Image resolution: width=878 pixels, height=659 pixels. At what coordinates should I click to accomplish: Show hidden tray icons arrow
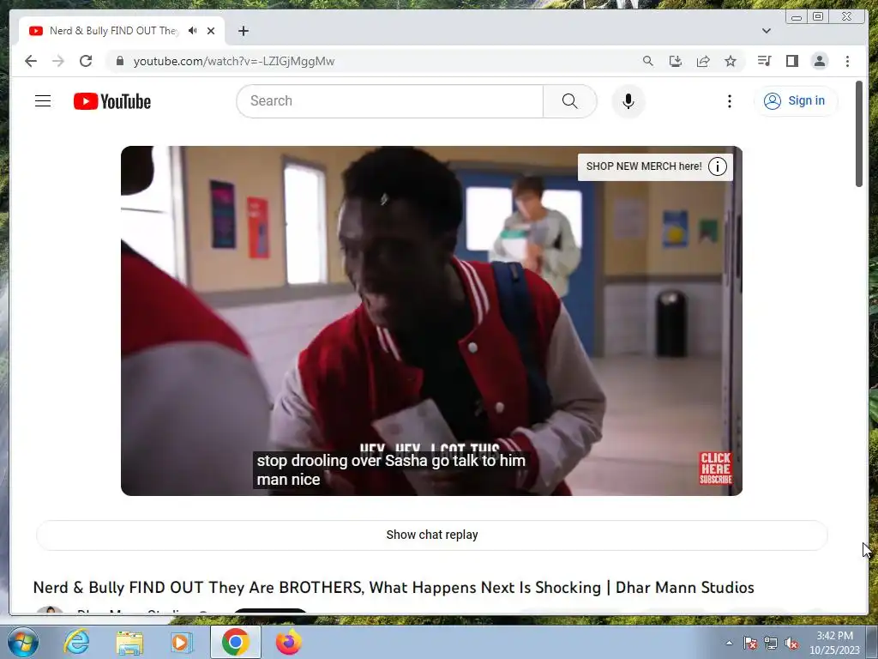729,643
